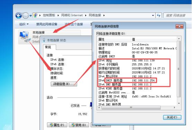Select 网络连接 breadcrumb item
This screenshot has width=192, height=130.
pos(95,15)
